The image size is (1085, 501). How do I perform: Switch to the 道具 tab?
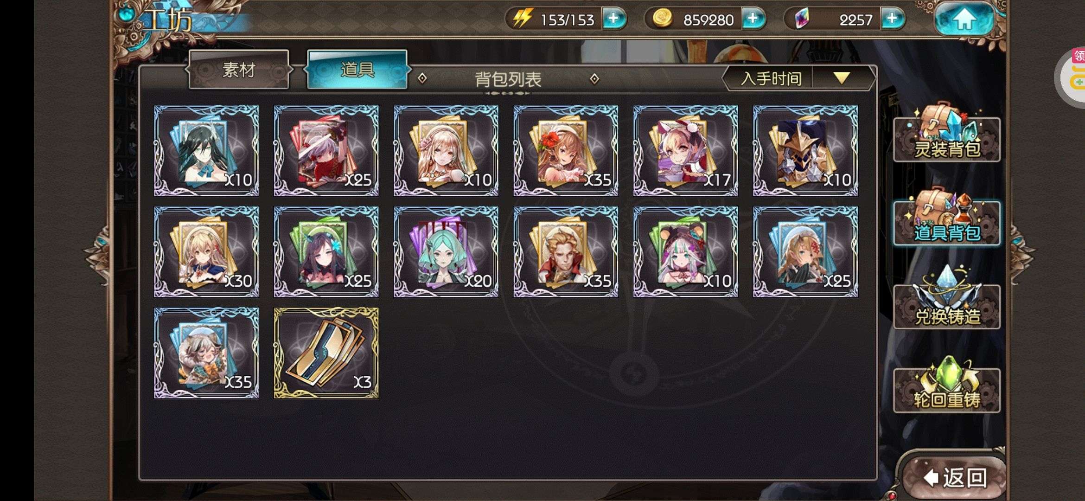357,70
